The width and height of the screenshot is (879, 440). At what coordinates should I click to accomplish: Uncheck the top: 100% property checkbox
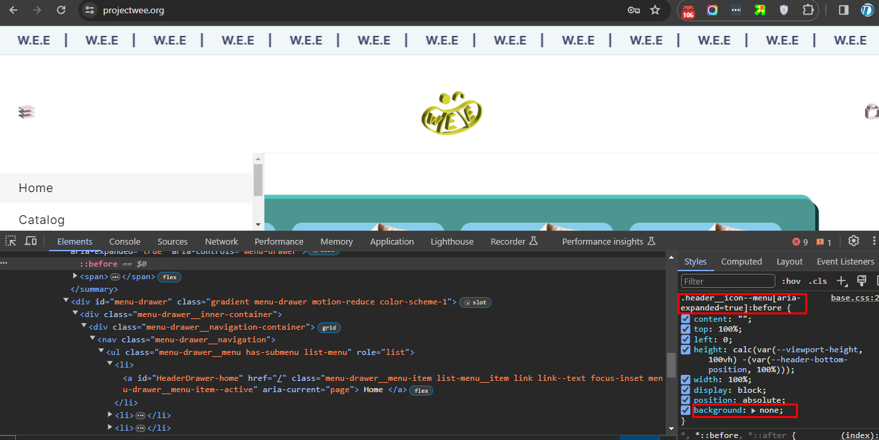[x=686, y=329]
